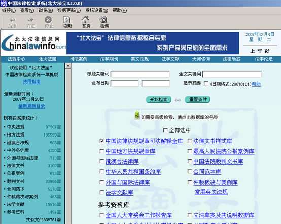Open the 港澳台法律库 link
Viewport: 281px width, 224px height.
coord(122,162)
